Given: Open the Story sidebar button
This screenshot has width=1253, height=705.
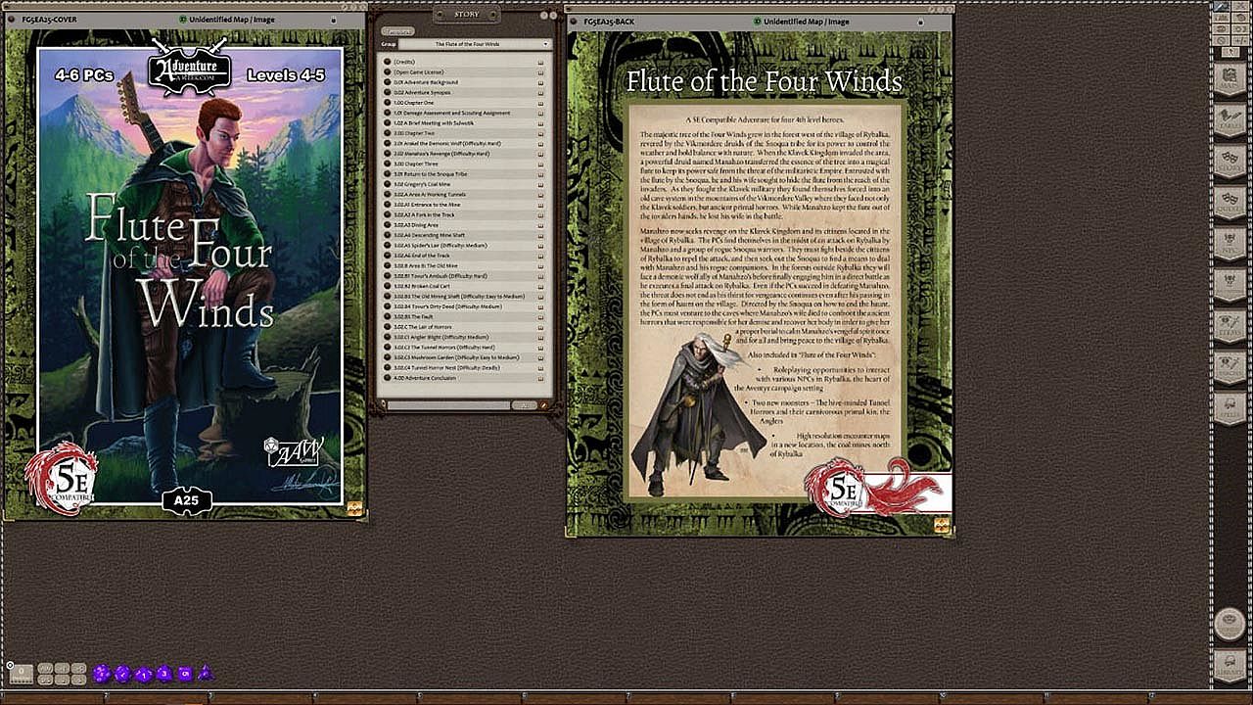Looking at the screenshot, I should tap(1230, 161).
